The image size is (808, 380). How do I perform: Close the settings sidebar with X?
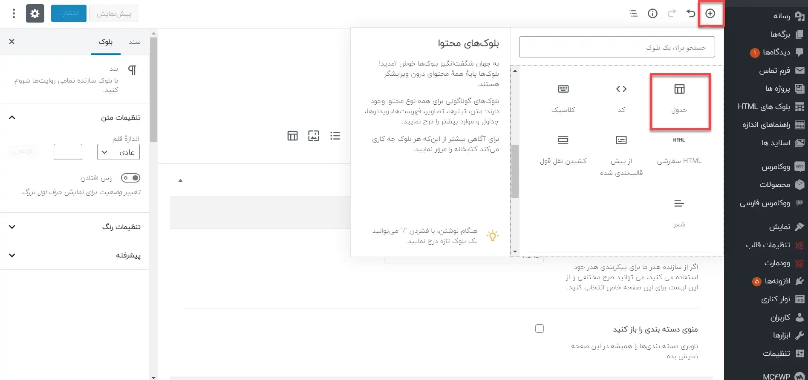pyautogui.click(x=12, y=41)
